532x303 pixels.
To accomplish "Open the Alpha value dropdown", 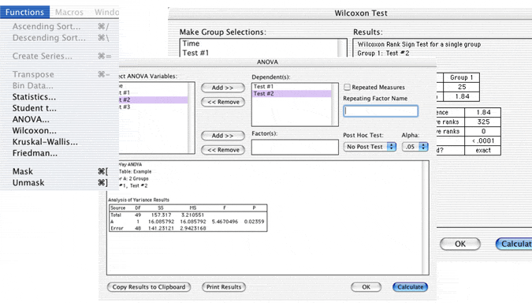I will click(415, 147).
